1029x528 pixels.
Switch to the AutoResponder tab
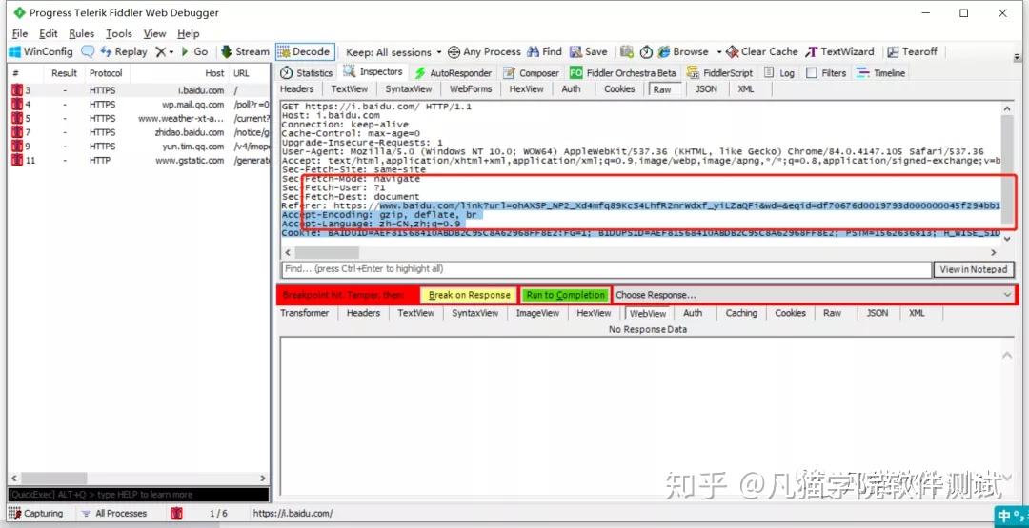click(x=453, y=72)
